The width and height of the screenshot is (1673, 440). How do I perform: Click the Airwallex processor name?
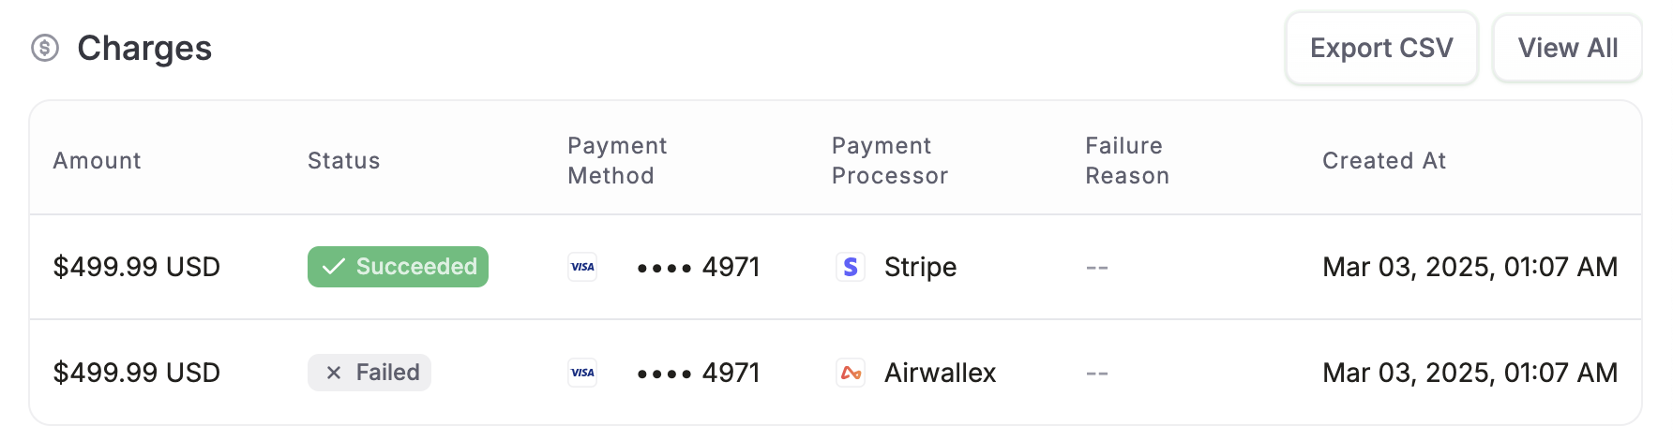940,373
